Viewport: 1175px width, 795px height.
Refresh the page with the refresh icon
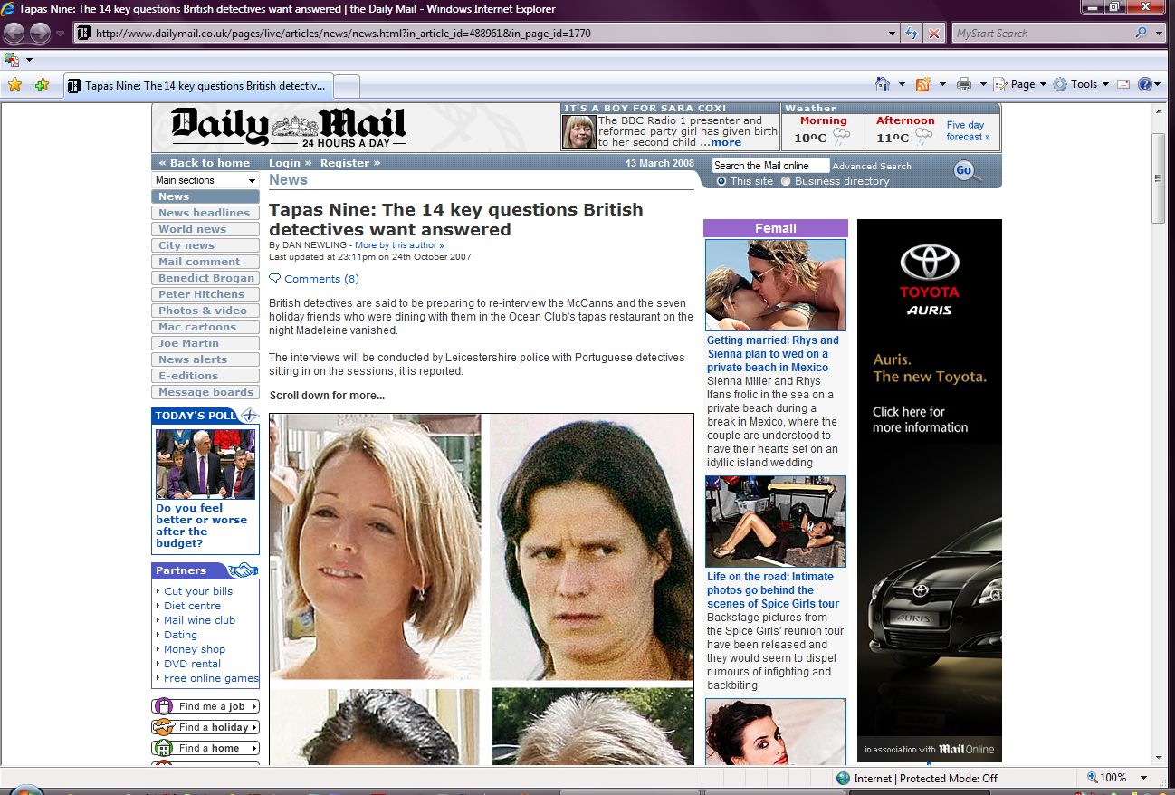click(912, 34)
